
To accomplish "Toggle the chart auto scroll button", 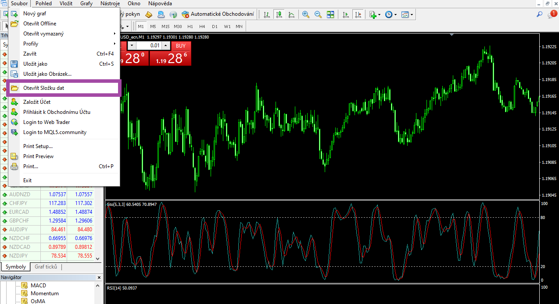I will point(346,14).
